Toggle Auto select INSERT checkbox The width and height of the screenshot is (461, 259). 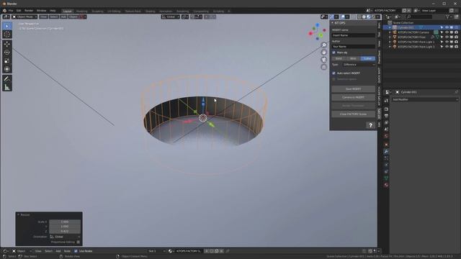pyautogui.click(x=334, y=73)
